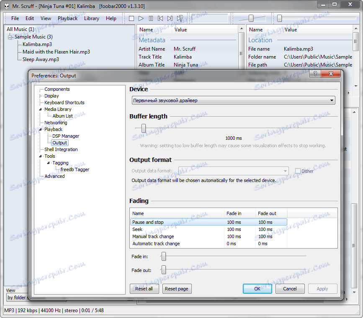Click the metadata panel scroll up arrow
Screen dimensions: 363x318
[241, 28]
